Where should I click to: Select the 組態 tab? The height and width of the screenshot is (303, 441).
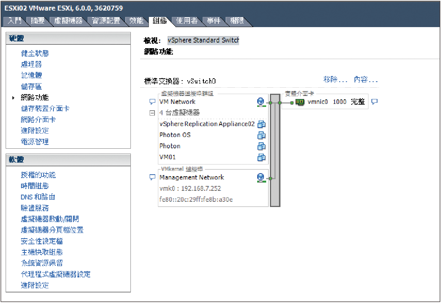(x=159, y=21)
